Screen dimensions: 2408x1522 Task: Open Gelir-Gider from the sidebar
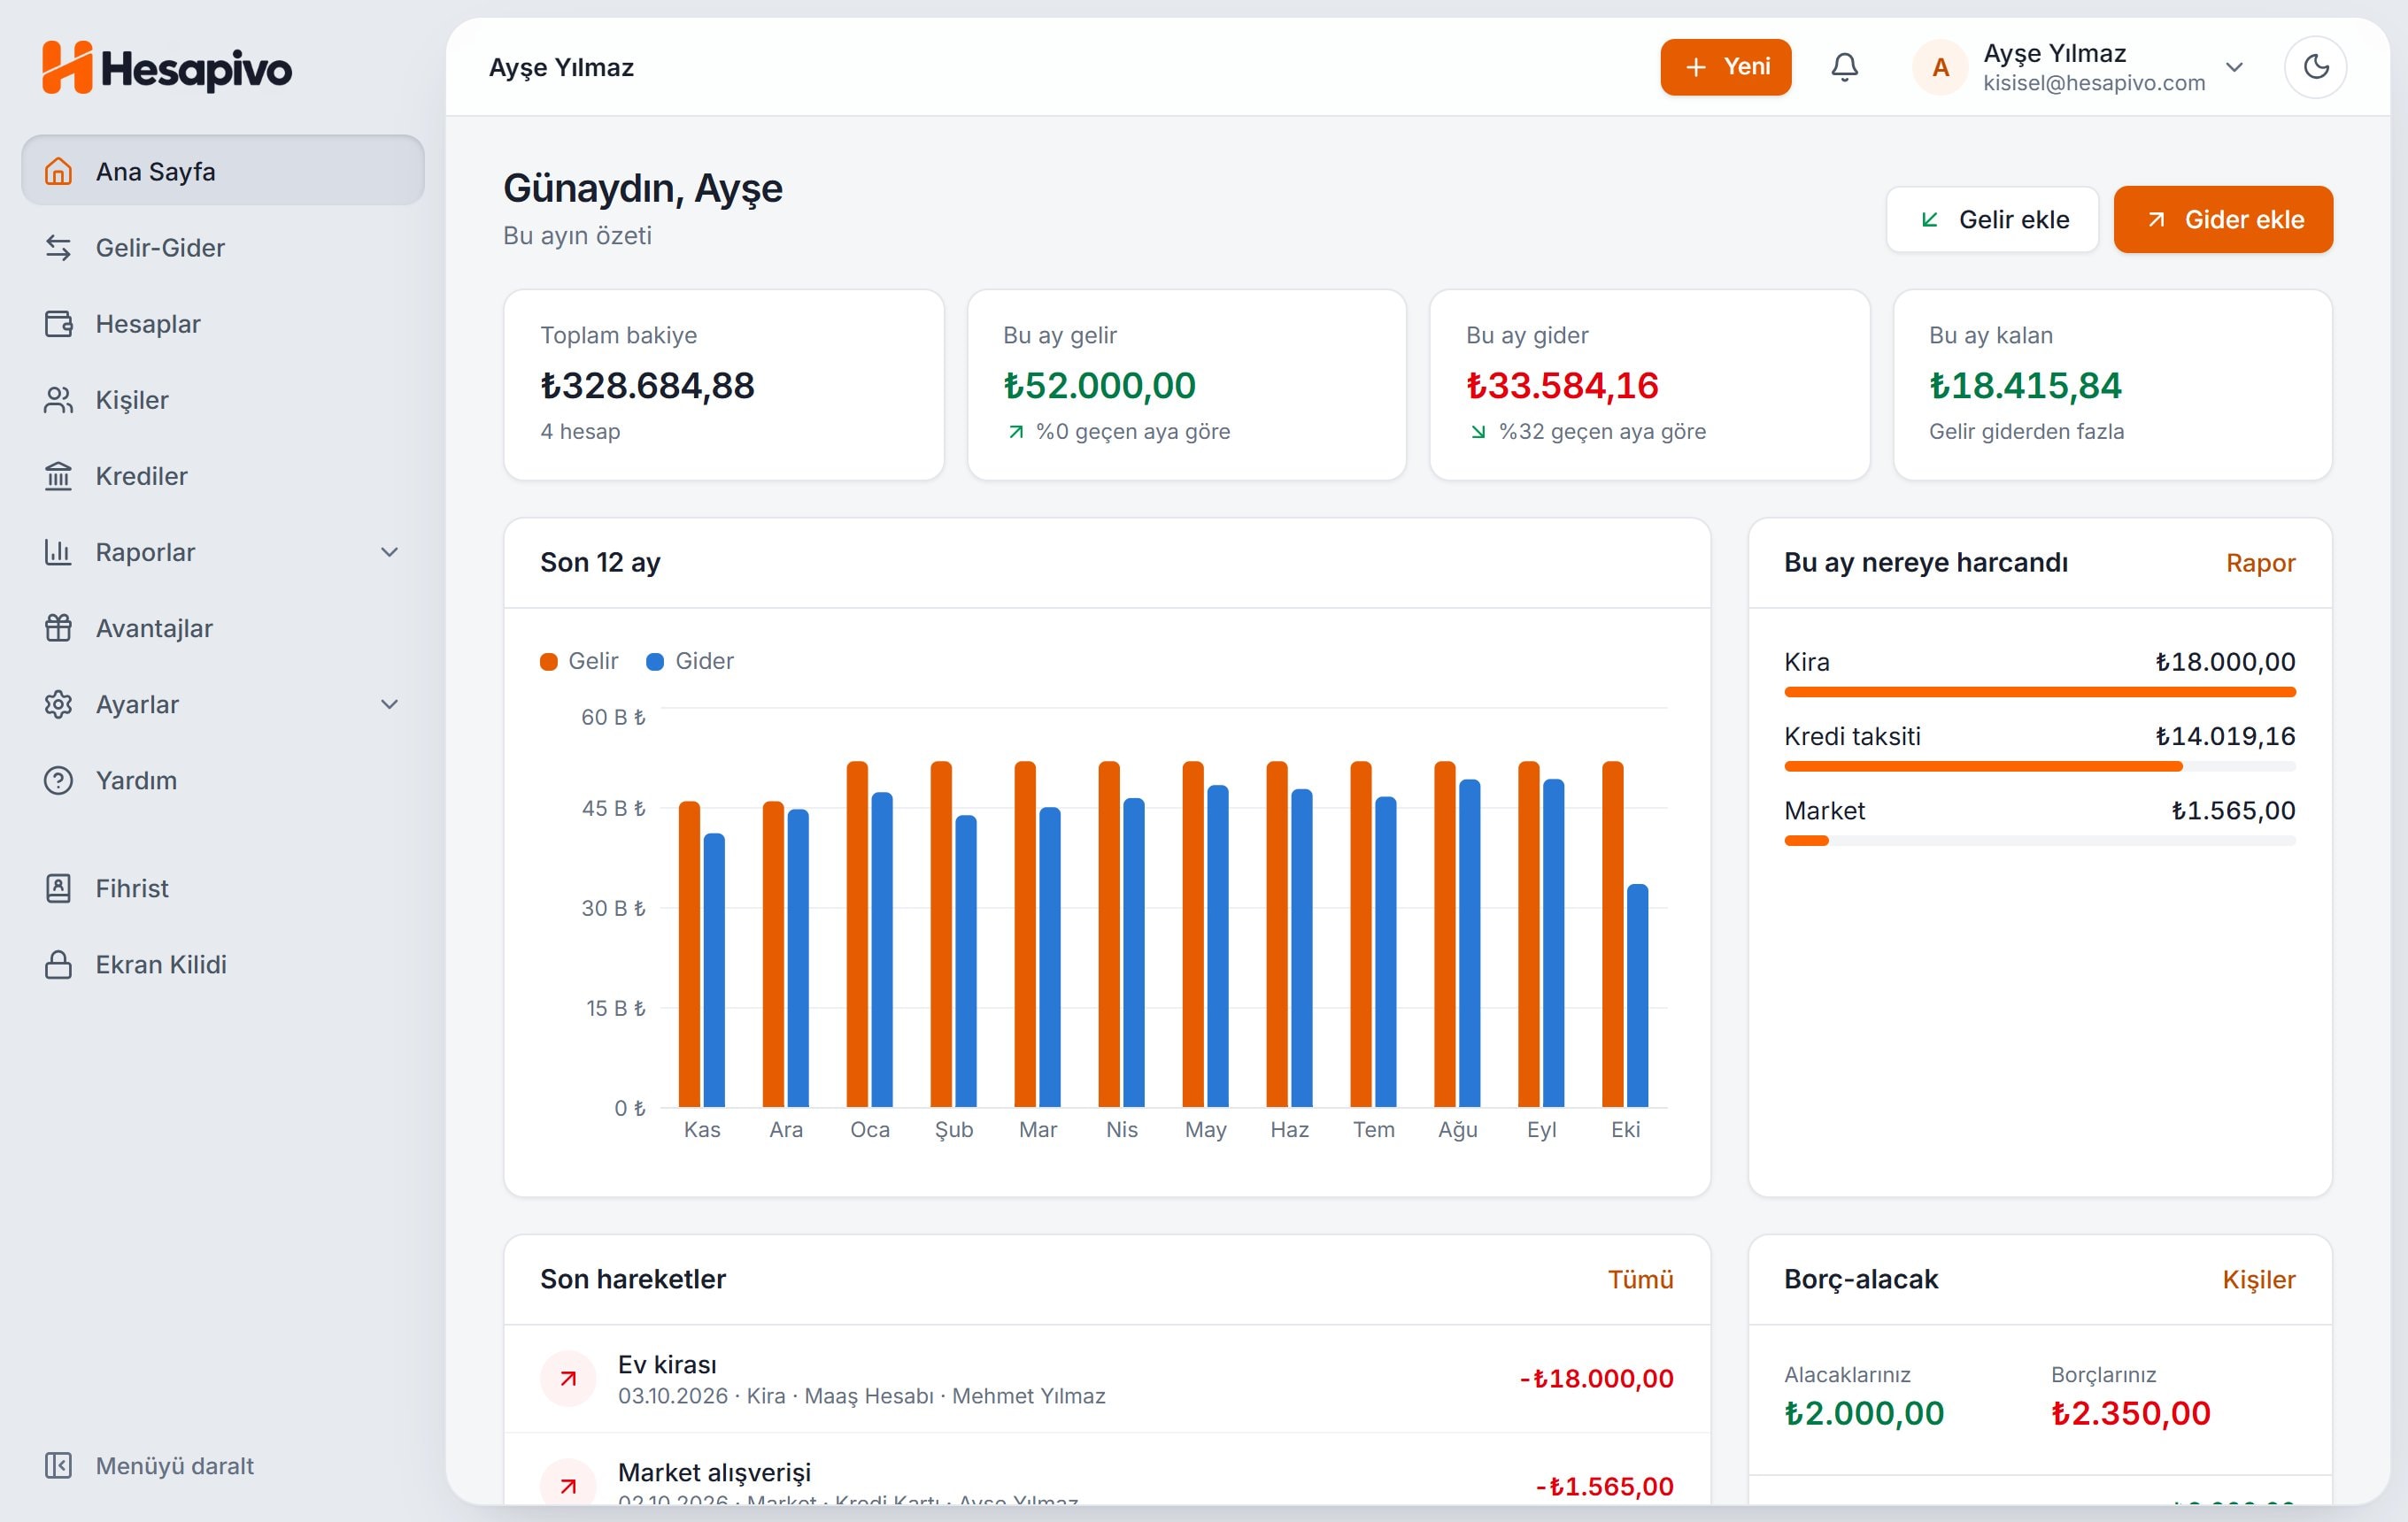[x=222, y=248]
